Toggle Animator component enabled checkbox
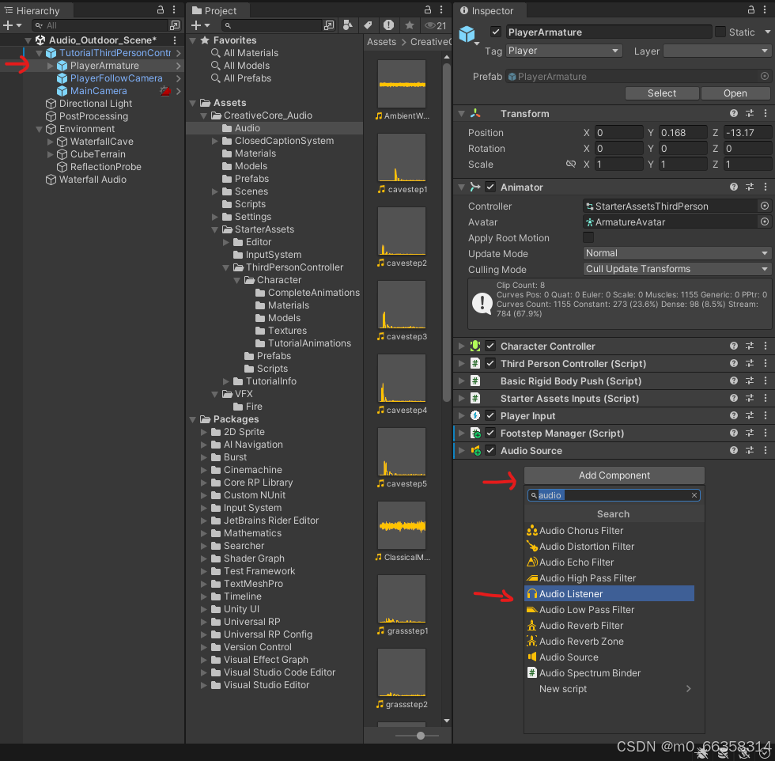The width and height of the screenshot is (775, 761). [x=490, y=187]
